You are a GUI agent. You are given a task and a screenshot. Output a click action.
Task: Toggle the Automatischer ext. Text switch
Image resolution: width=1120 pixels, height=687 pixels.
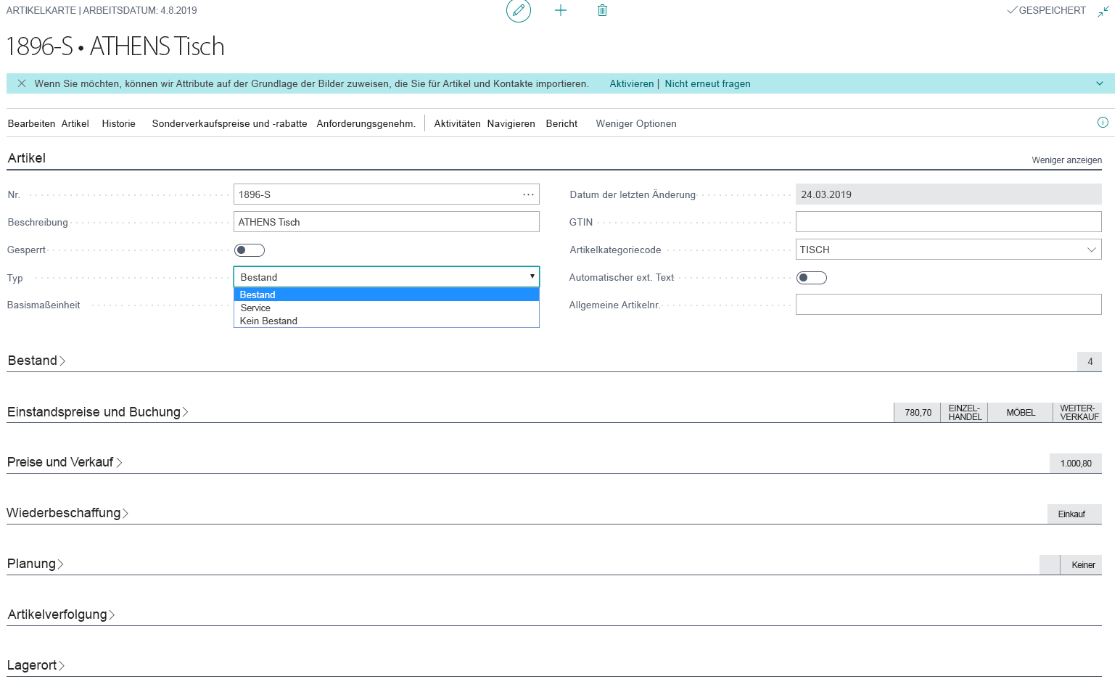[x=812, y=278]
